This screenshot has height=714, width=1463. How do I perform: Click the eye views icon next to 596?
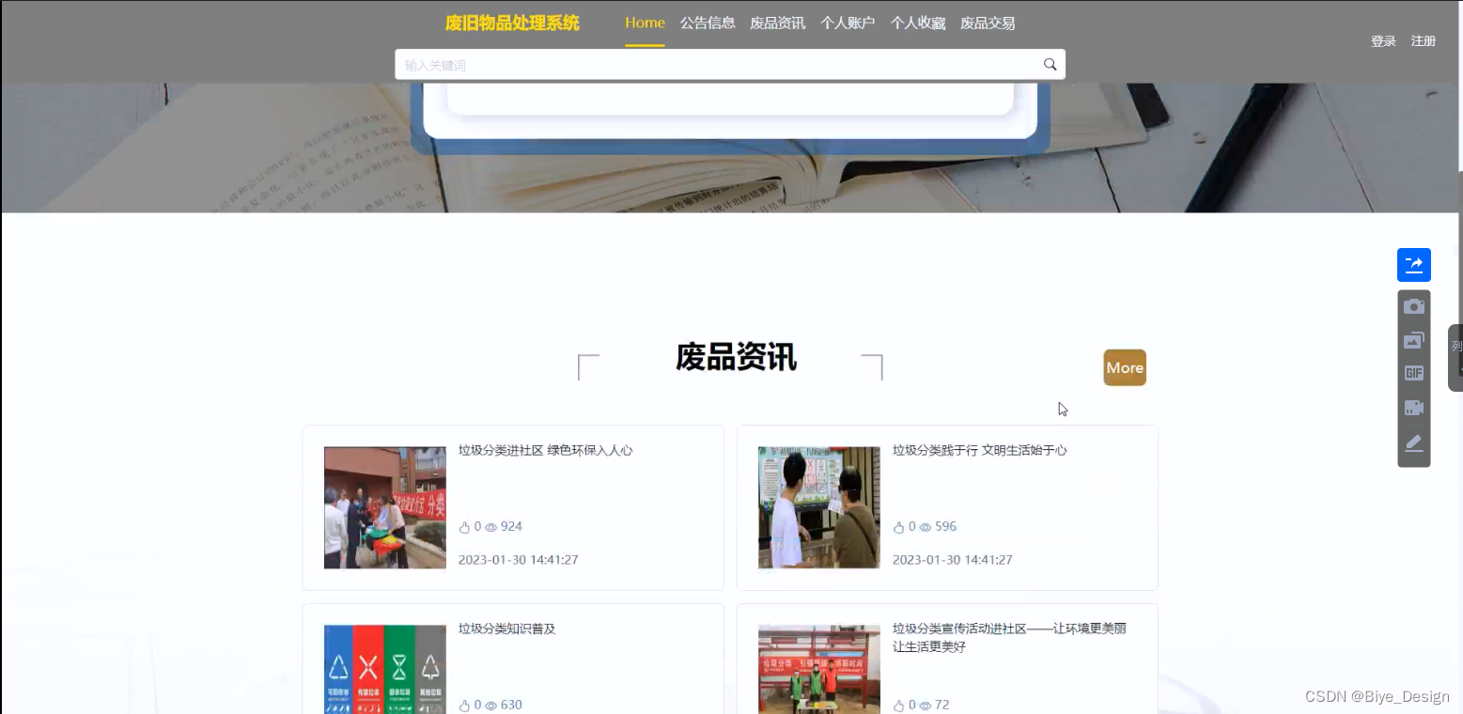click(x=925, y=527)
